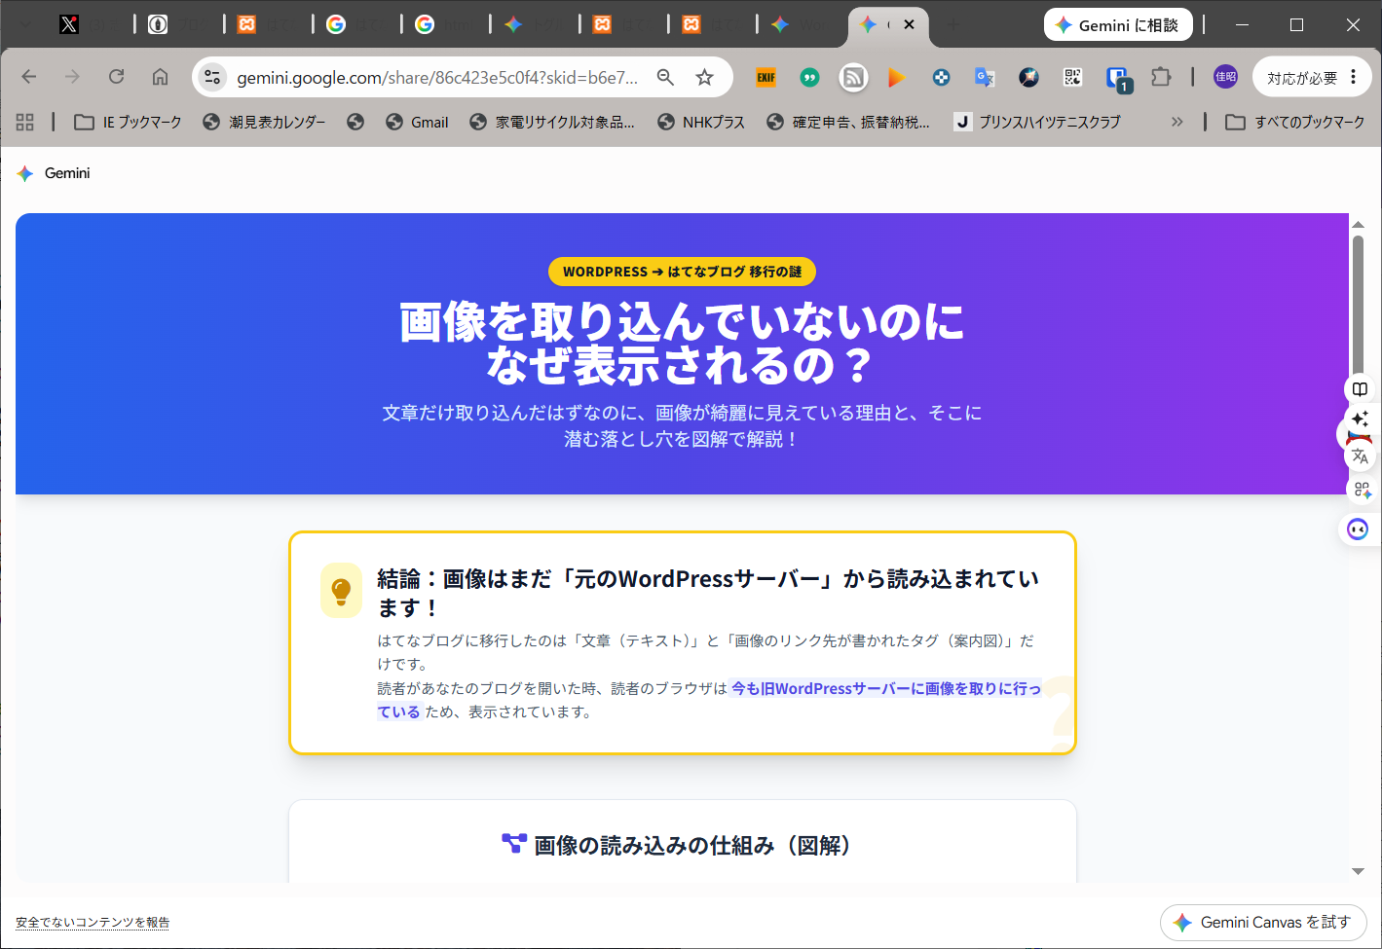Open the 家電リサイクル対象品 bookmark

(552, 122)
